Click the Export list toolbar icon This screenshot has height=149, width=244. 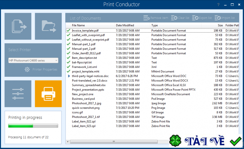pyautogui.click(x=195, y=18)
